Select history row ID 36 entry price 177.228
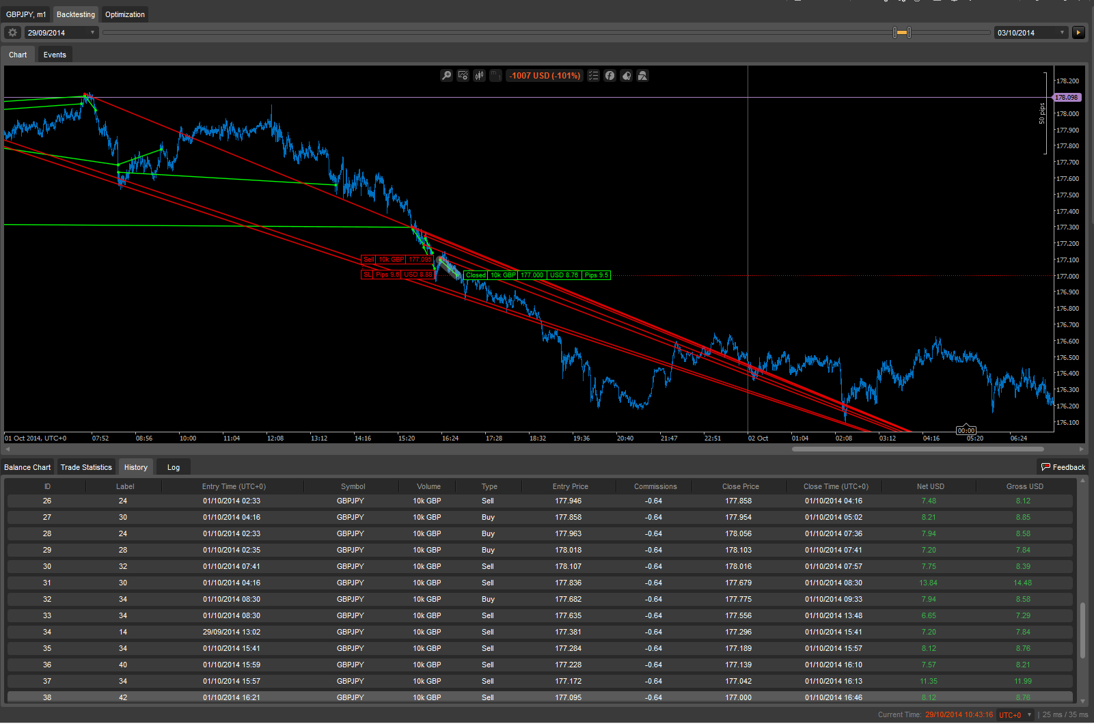Image resolution: width=1094 pixels, height=724 pixels. click(540, 665)
